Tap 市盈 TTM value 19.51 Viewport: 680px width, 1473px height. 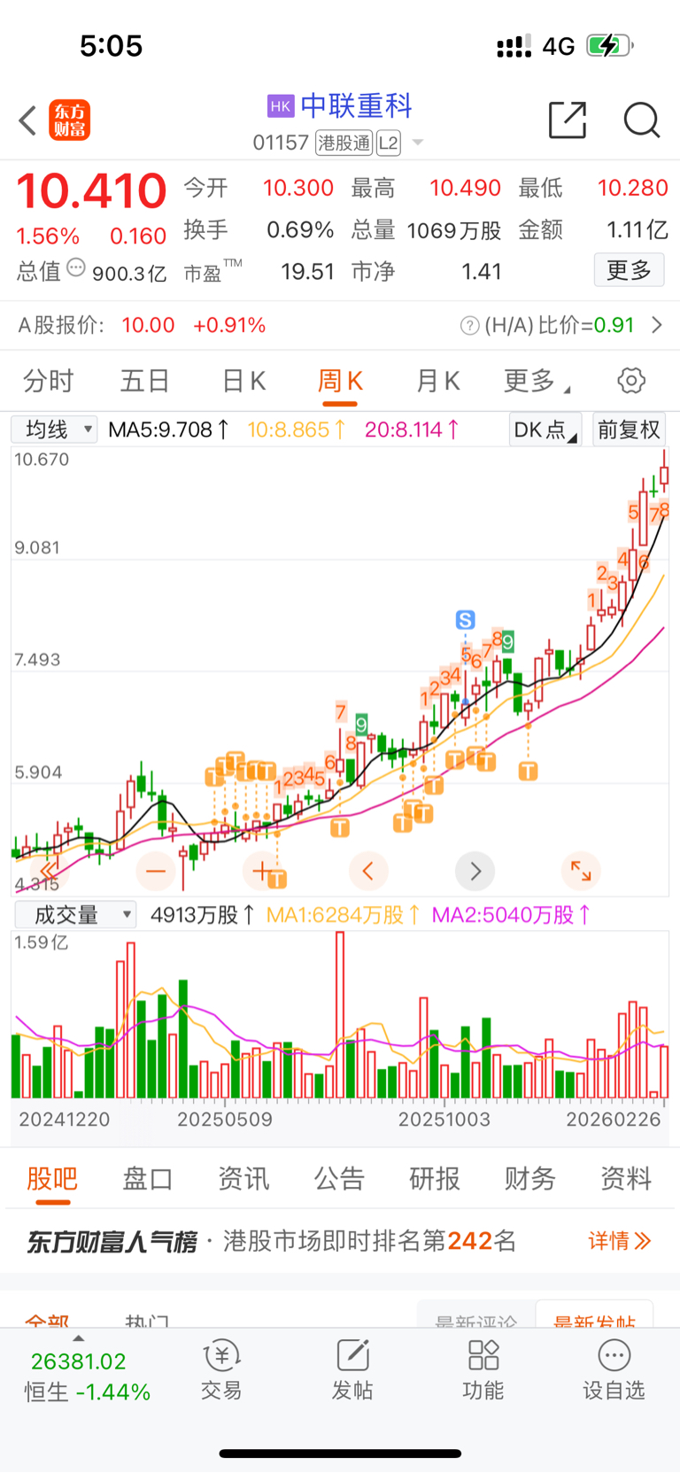(307, 271)
